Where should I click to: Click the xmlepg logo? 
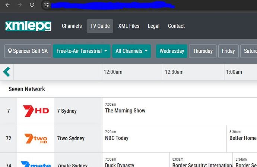28,26
